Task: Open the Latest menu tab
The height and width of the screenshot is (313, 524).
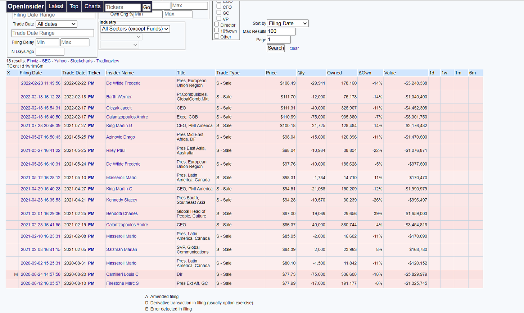Action: pos(56,6)
